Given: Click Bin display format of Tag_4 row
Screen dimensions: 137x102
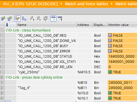Looking at the screenshot, I should 100,88.
